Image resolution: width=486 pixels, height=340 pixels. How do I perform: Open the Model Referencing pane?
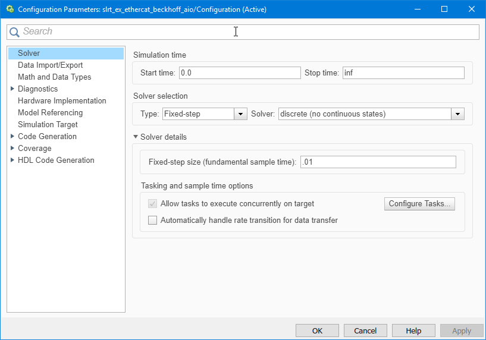50,113
